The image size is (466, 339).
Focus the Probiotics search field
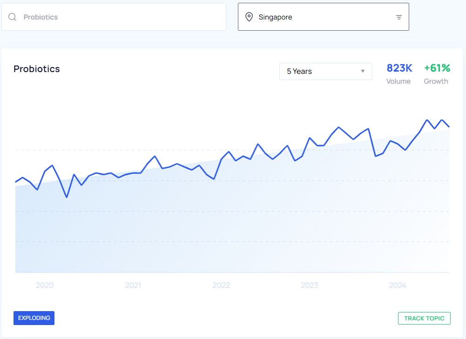pos(121,17)
